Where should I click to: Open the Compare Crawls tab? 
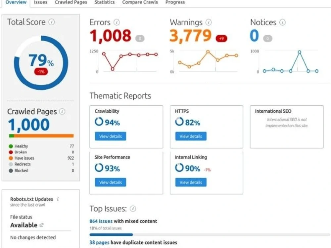tap(140, 2)
